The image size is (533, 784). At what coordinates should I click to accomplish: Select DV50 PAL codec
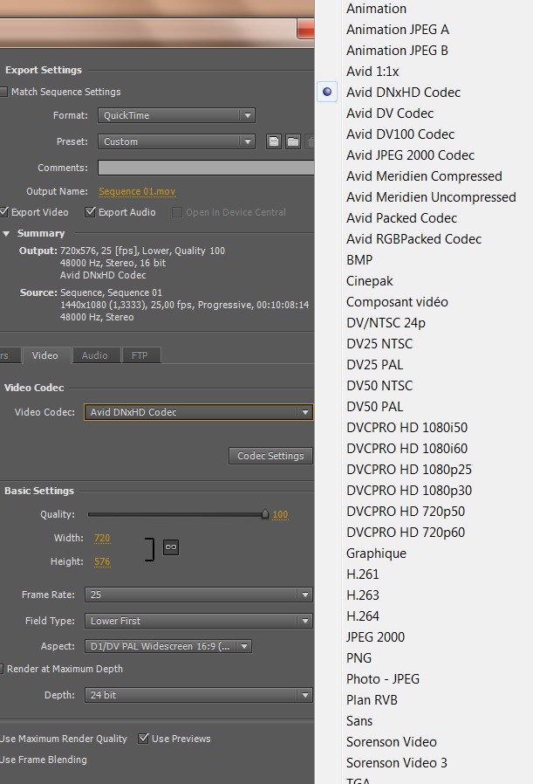[374, 407]
